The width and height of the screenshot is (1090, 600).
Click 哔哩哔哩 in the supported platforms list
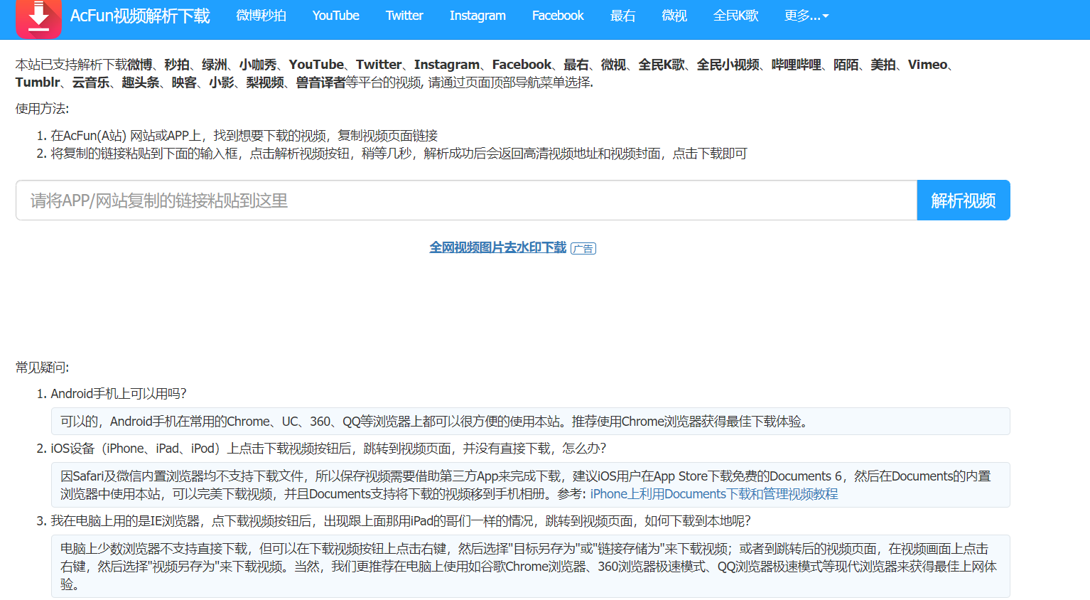pos(796,65)
